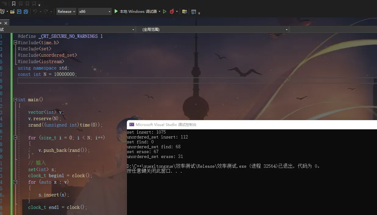Click the 插入 comment line

click(x=37, y=163)
